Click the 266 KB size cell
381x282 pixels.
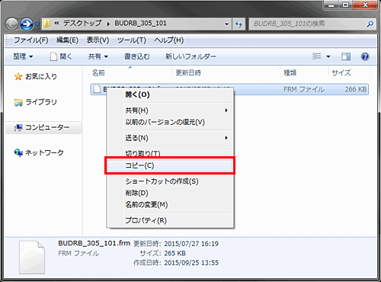tap(356, 89)
